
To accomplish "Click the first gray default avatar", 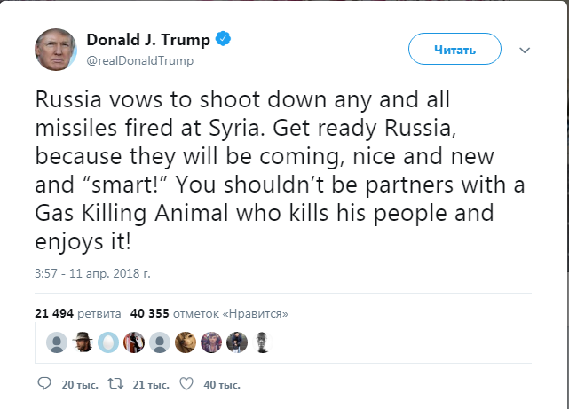I will point(56,342).
